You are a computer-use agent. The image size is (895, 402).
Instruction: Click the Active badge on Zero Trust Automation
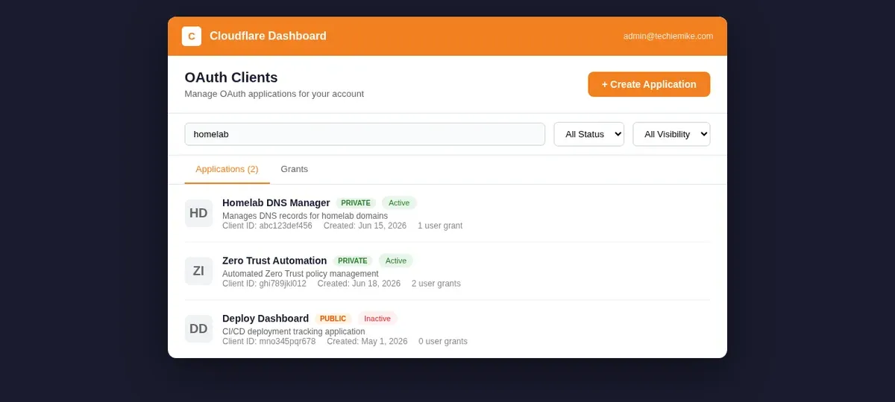[x=396, y=261]
